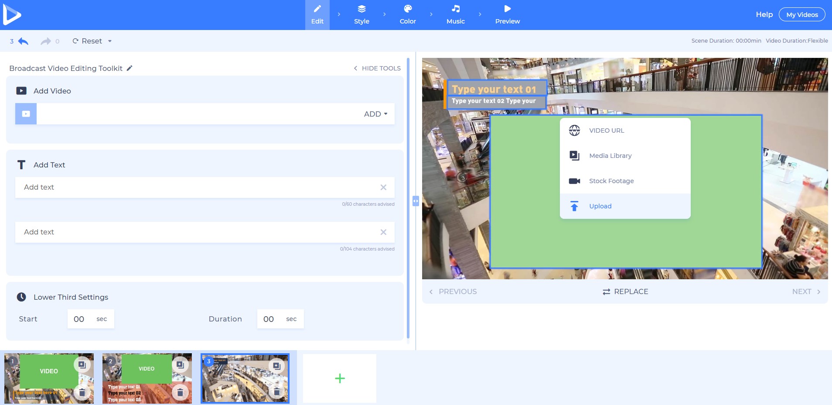Delete scene 3
The height and width of the screenshot is (405, 832).
pyautogui.click(x=276, y=392)
